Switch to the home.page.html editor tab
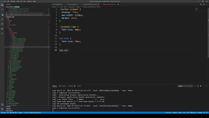Screen dimensions: 209x118 (x=58, y=4)
